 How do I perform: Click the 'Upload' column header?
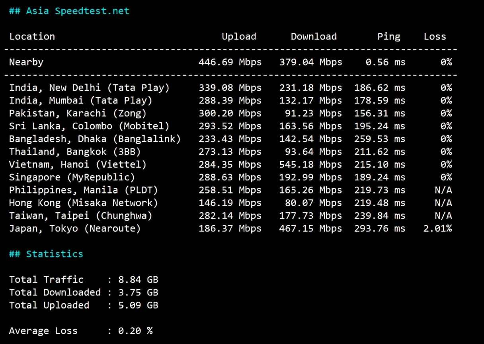pyautogui.click(x=239, y=37)
